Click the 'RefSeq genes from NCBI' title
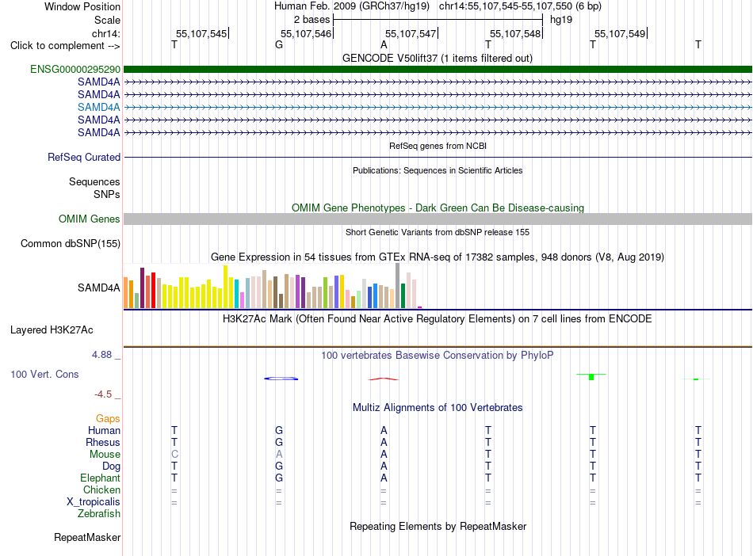The image size is (753, 556). (438, 146)
